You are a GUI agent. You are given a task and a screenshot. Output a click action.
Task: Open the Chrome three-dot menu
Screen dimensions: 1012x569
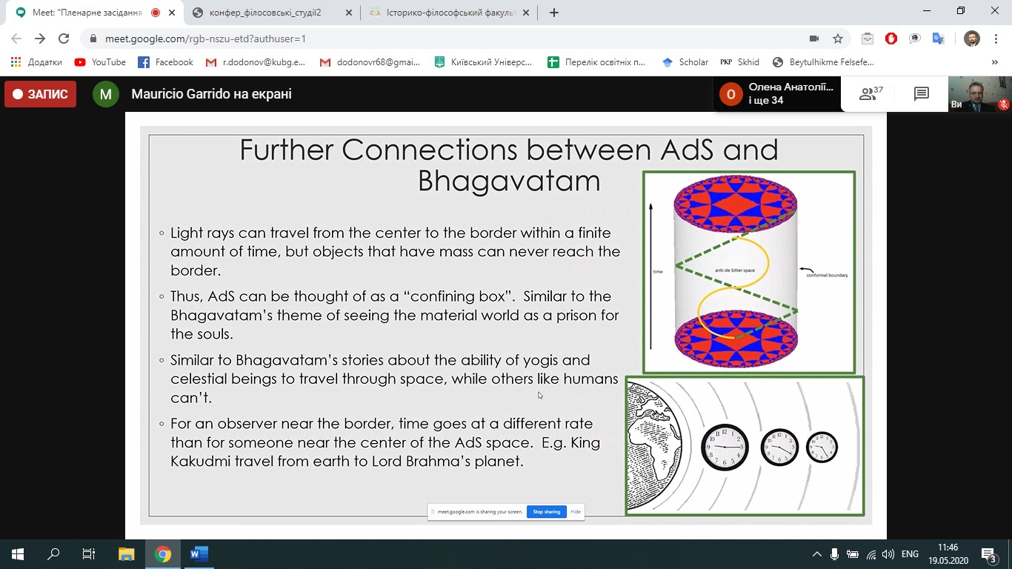(995, 39)
